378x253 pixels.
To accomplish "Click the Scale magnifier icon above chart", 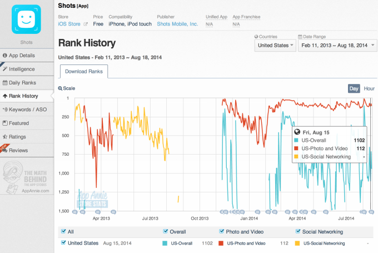I will [61, 88].
